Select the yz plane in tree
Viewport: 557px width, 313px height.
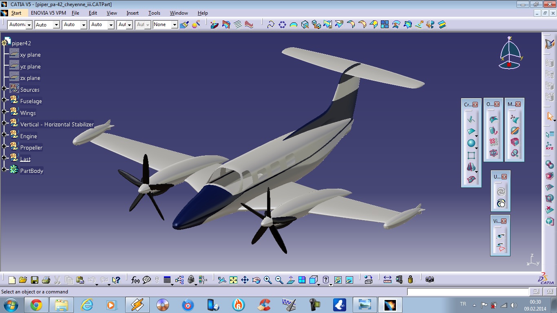[31, 66]
